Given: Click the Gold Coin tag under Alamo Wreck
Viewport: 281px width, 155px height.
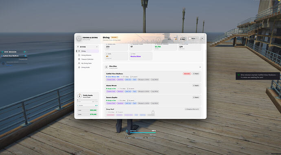Looking at the screenshot, I should point(128,91).
